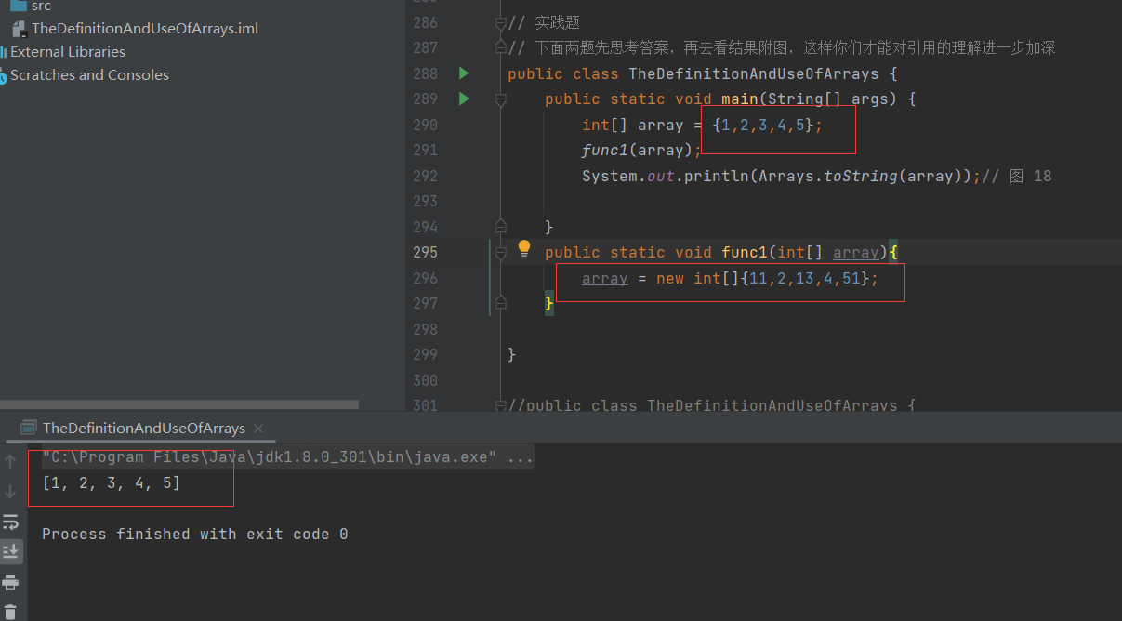Click the main method name on line 289

740,99
